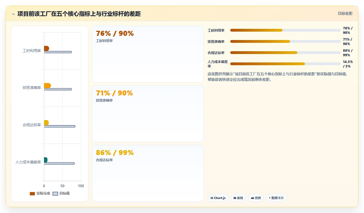Toggle the 目标值 legend entry
The width and height of the screenshot is (364, 213).
coord(61,193)
